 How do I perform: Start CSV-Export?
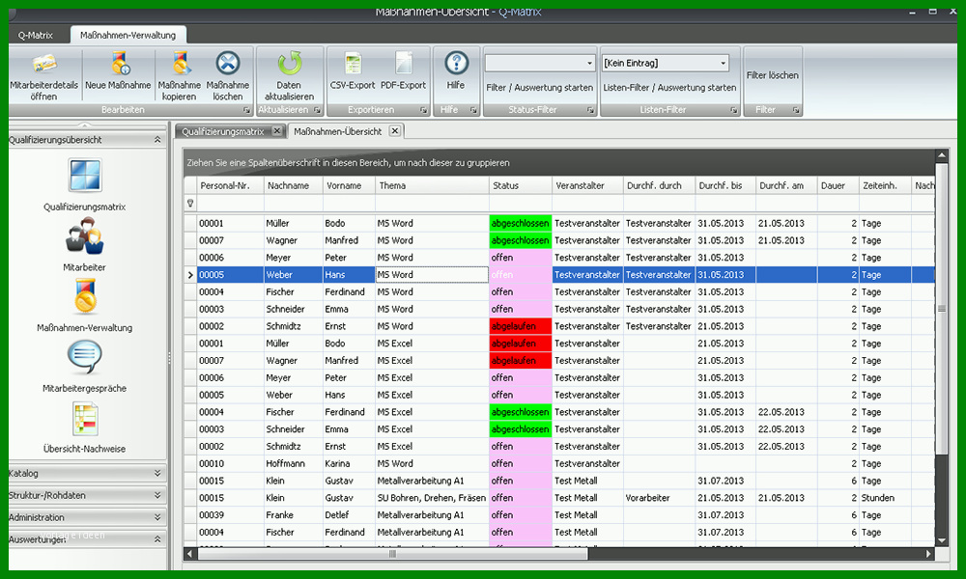353,71
